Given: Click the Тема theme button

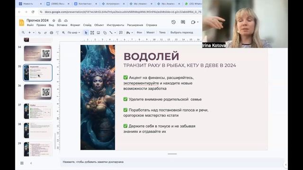Looking at the screenshot, I should (162, 33).
